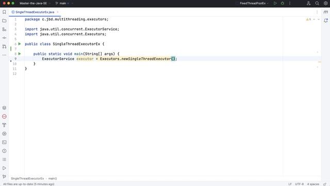Open the Project folder tool window

tap(4, 21)
